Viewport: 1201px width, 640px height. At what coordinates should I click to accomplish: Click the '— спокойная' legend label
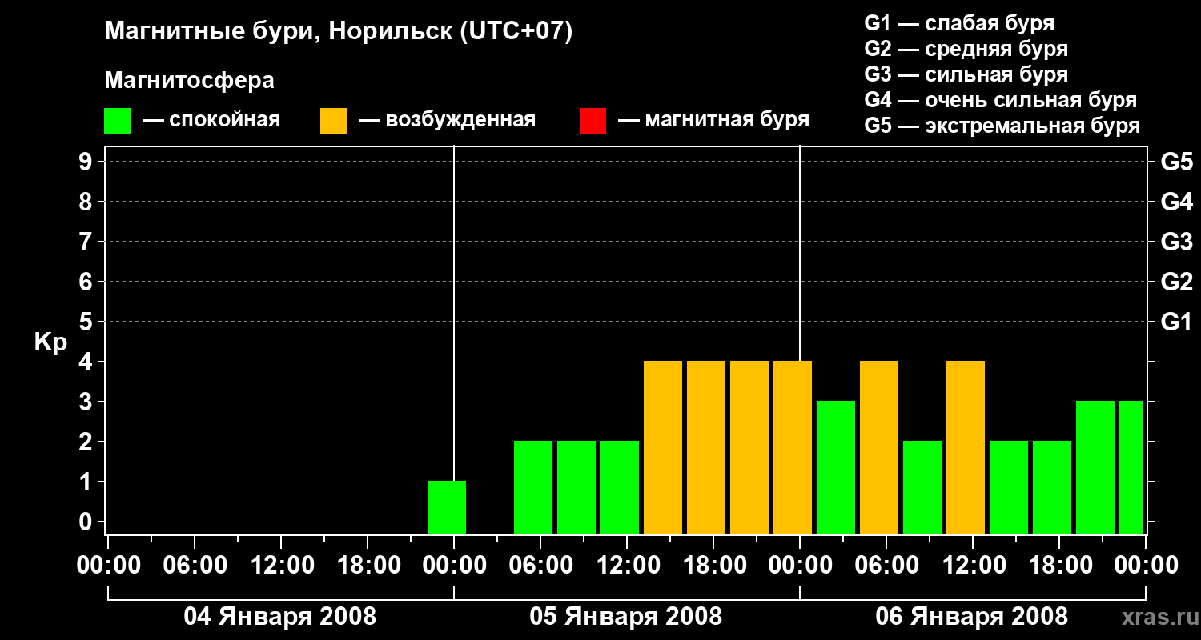click(211, 121)
